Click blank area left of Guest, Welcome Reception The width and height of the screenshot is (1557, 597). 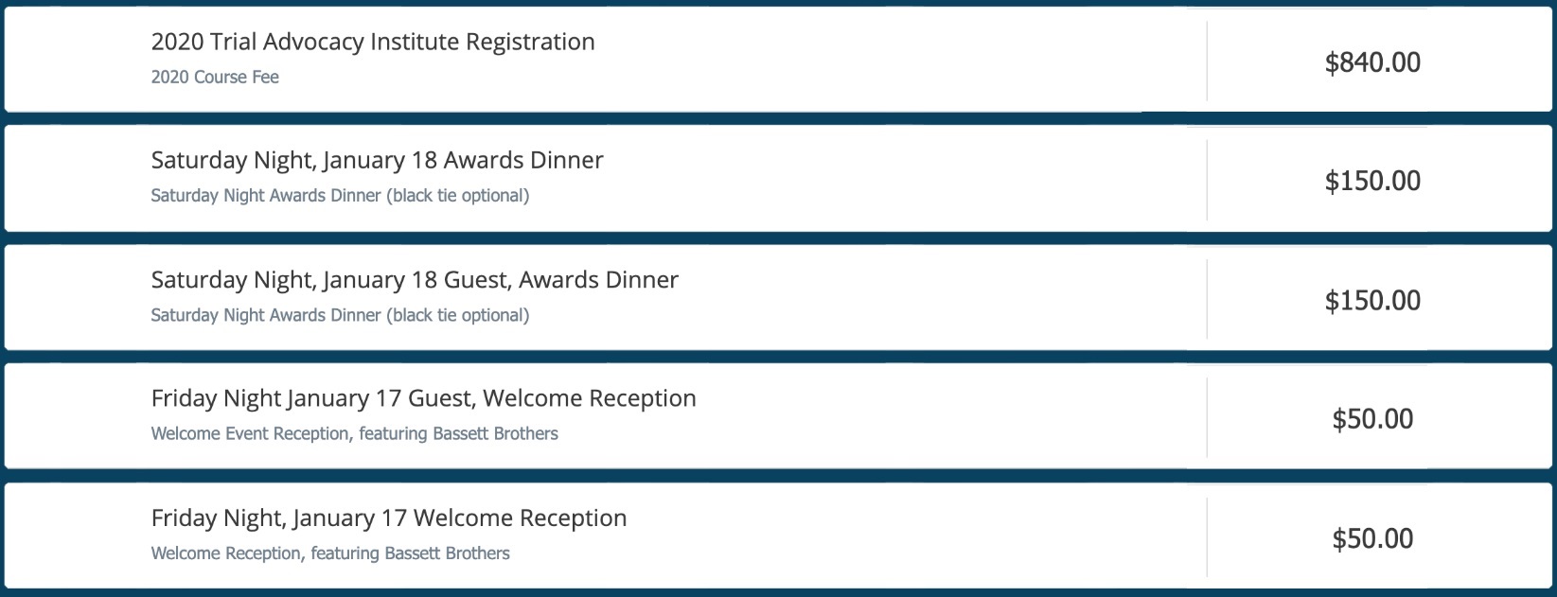78,416
